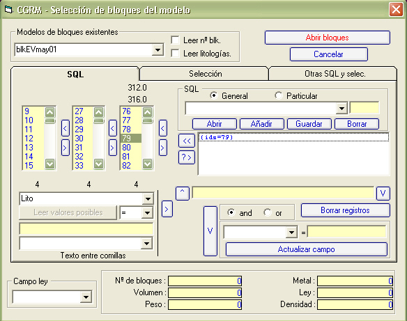Click the scroll thumb of the 76-82 list
The image size is (407, 321).
click(148, 121)
